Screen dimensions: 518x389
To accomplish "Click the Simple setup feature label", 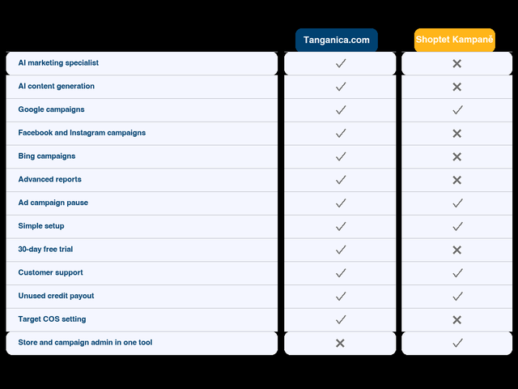I will [x=41, y=226].
